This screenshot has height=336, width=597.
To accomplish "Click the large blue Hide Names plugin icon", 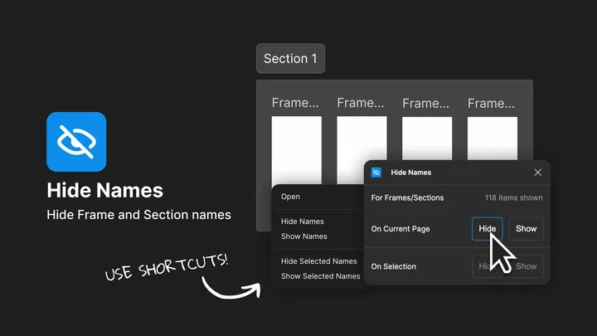I will (x=76, y=142).
